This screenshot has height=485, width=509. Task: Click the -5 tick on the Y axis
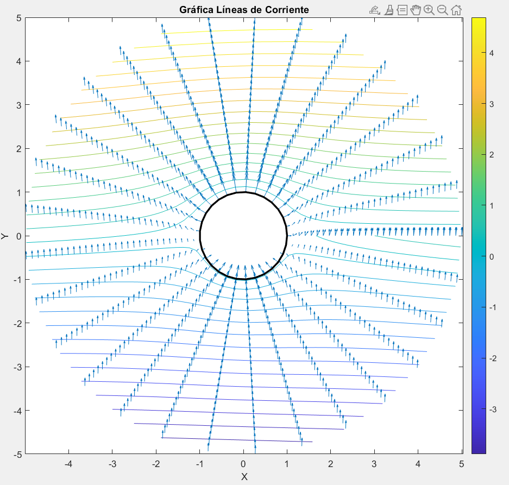tap(17, 454)
